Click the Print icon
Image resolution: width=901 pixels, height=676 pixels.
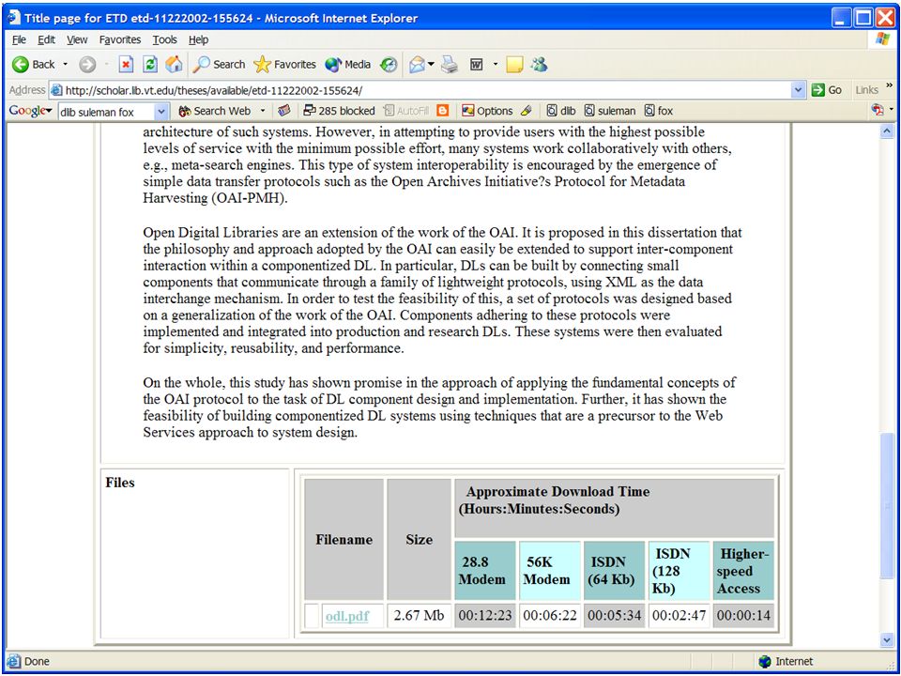(x=450, y=65)
